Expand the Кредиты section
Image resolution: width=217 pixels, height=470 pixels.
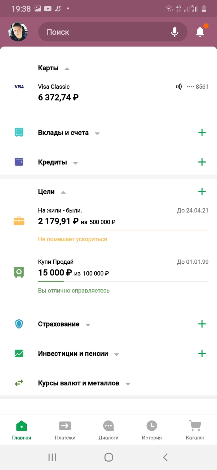[75, 163]
